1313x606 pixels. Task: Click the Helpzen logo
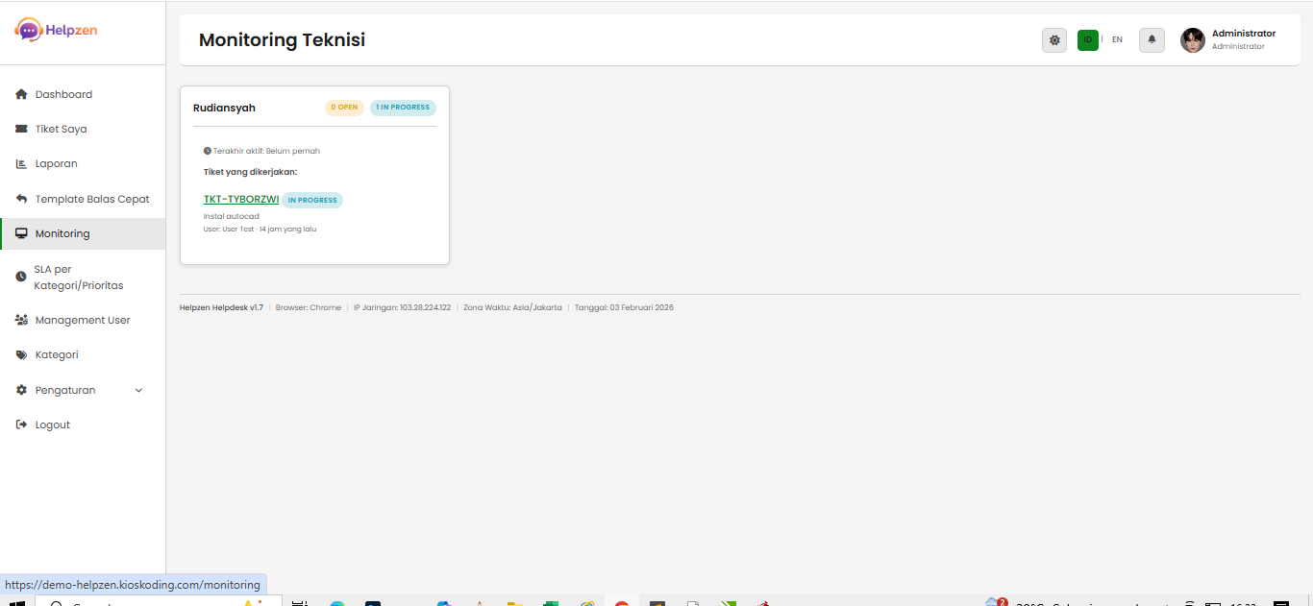tap(55, 30)
